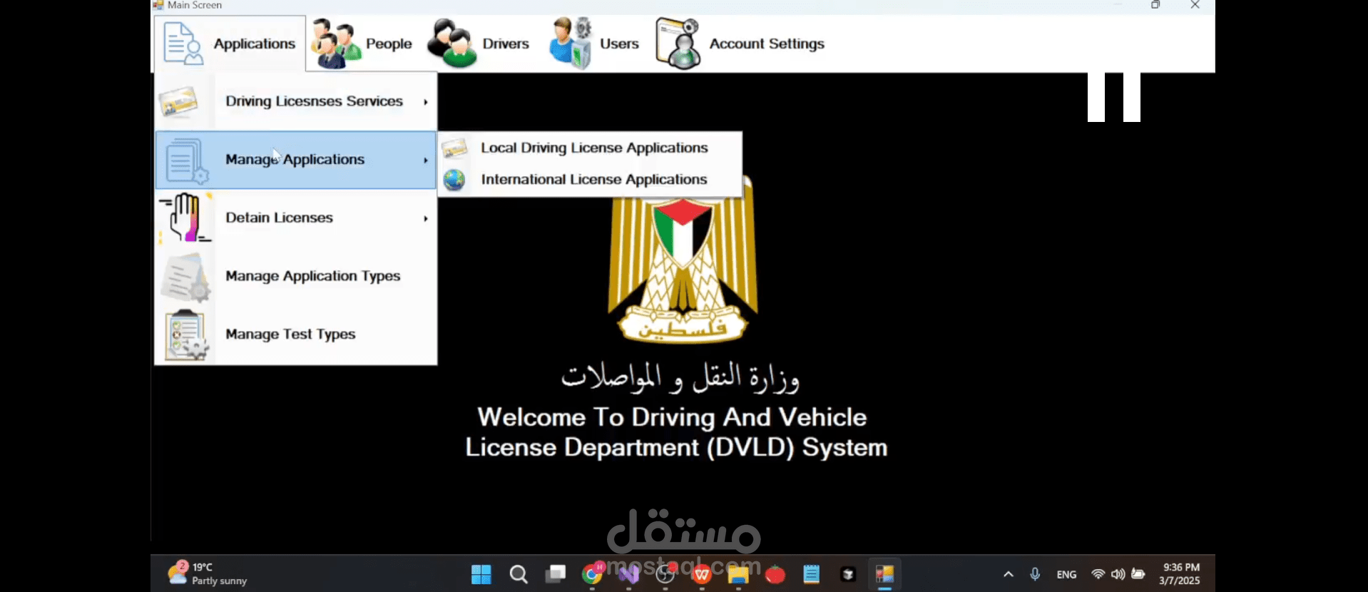Open the clock showing 9:36 PM

[1181, 574]
